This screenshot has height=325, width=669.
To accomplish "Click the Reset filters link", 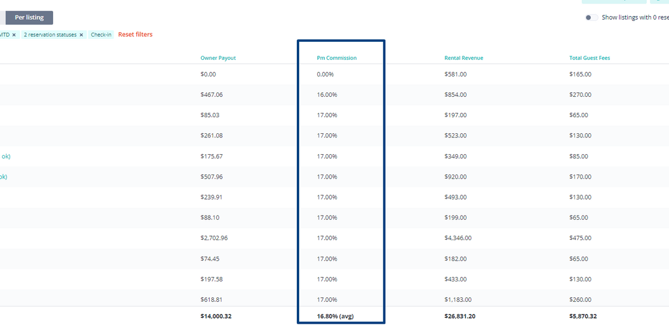I will click(135, 35).
